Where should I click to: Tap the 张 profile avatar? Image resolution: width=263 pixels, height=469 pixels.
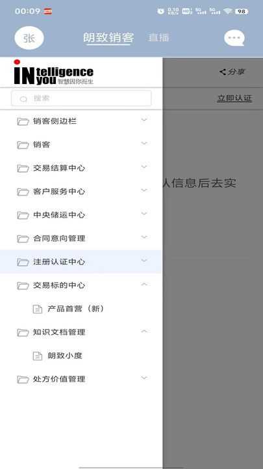tap(29, 38)
